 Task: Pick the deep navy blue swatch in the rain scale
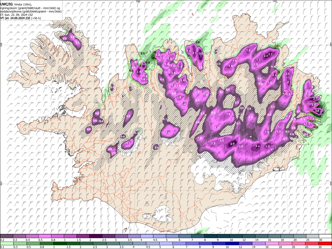click(x=233, y=244)
